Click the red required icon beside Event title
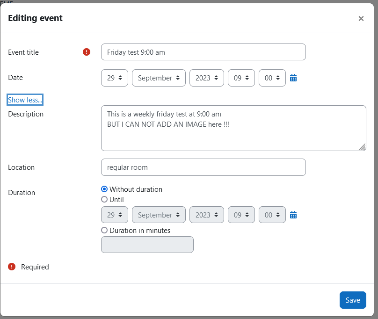Viewport: 378px width, 319px height. click(87, 52)
